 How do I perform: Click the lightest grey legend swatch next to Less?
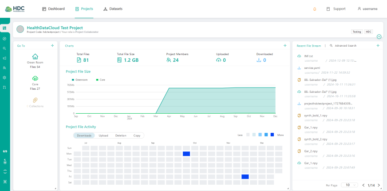coord(248,135)
